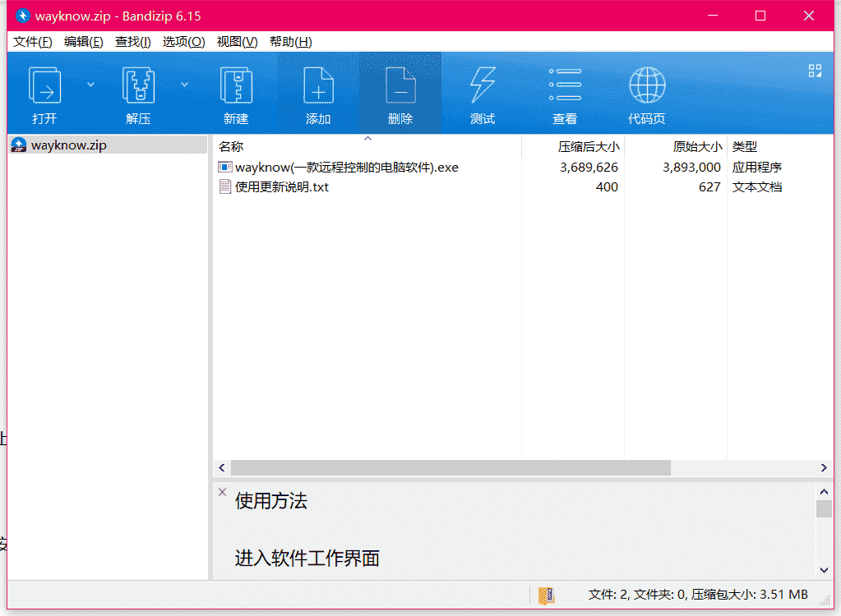Open the 文件(F) menu

point(32,42)
